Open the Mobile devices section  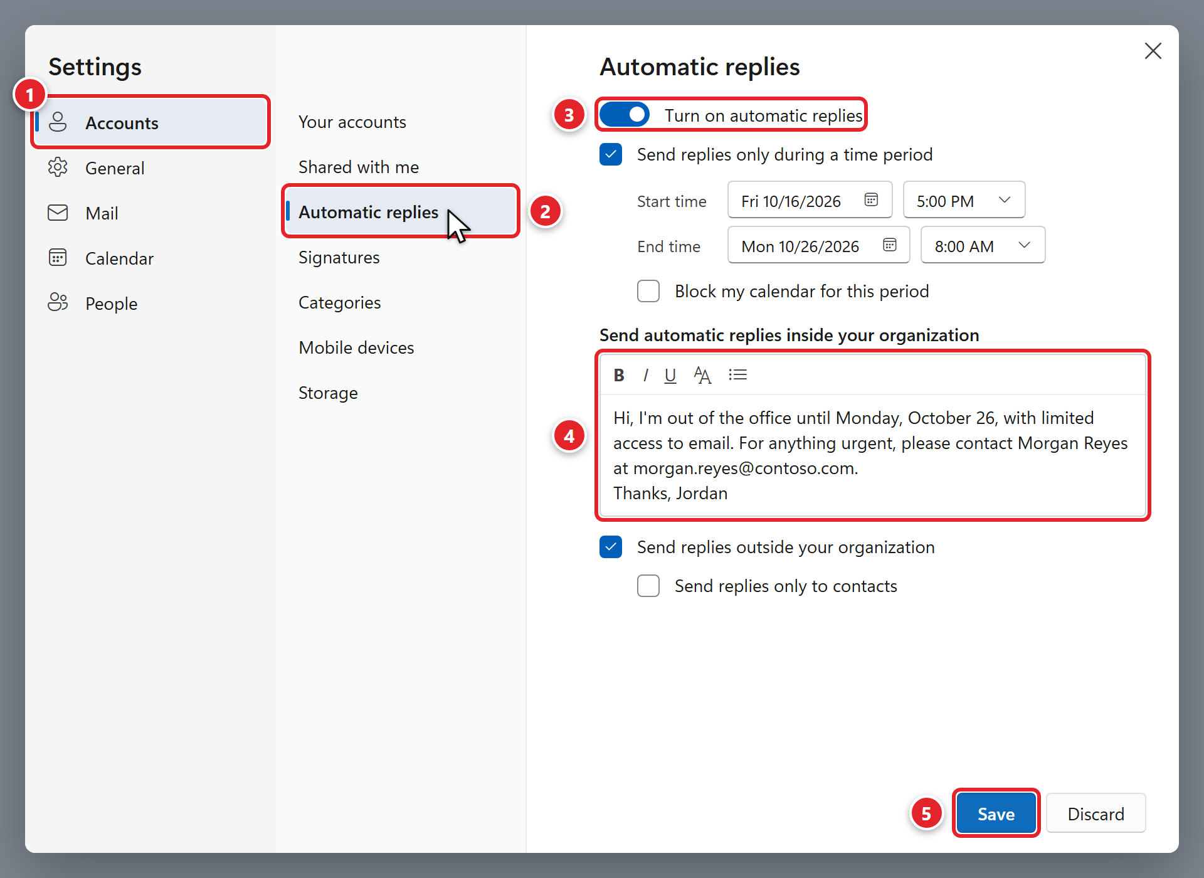[x=401, y=347]
